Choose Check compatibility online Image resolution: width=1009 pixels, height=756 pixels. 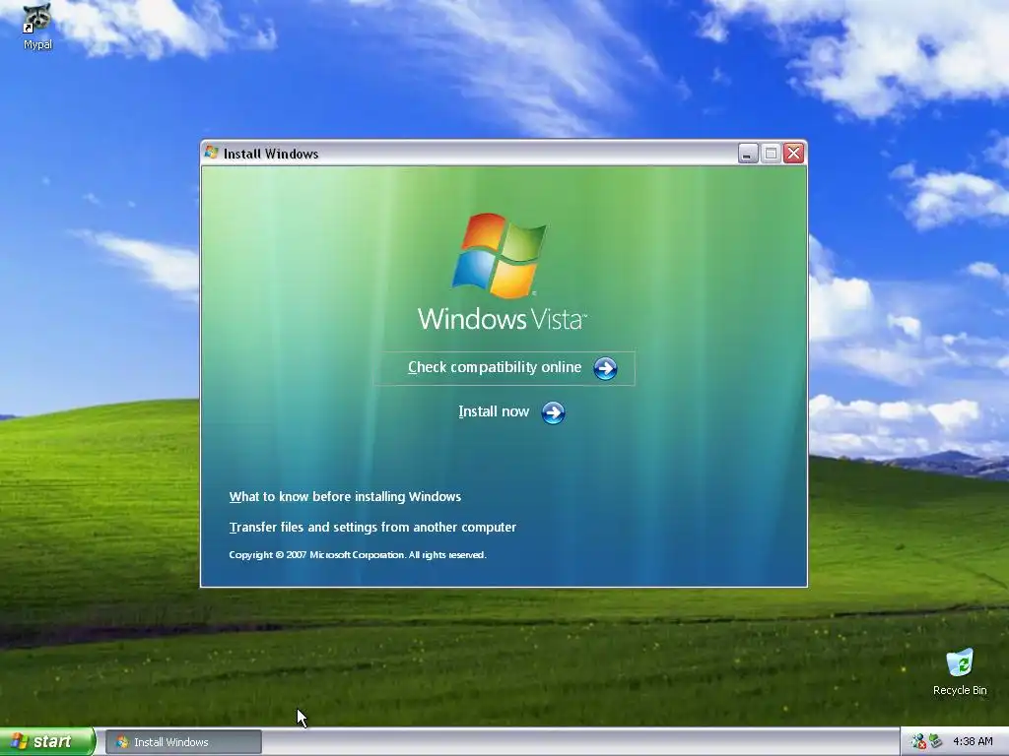504,368
